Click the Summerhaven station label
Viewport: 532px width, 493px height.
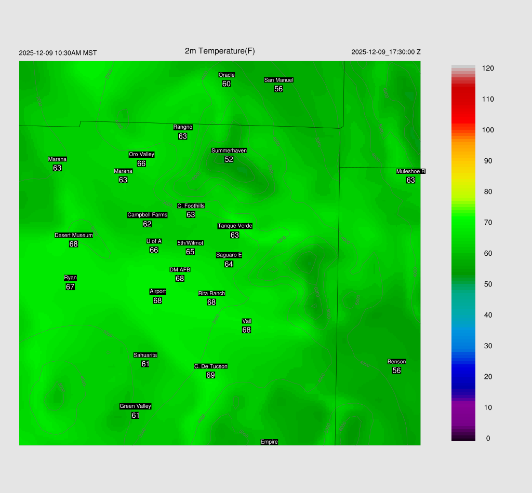coord(229,150)
